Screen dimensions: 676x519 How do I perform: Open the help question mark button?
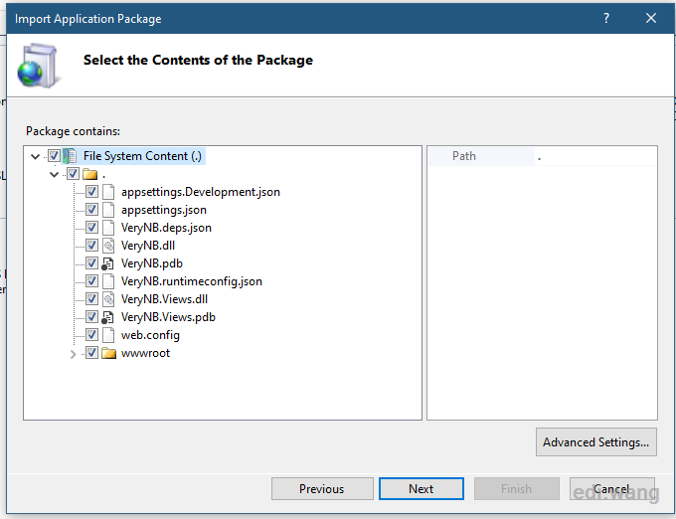tap(606, 18)
